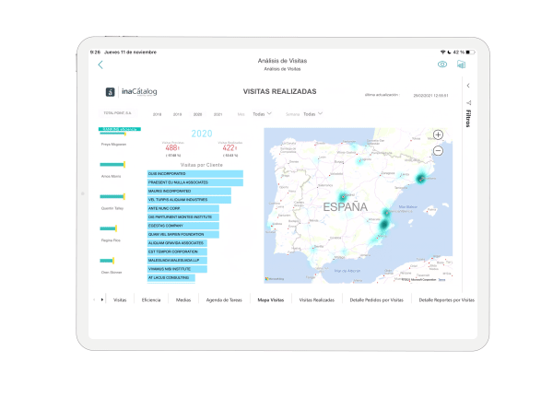
Task: Open the Mes dropdown set to Todas
Action: pyautogui.click(x=261, y=115)
